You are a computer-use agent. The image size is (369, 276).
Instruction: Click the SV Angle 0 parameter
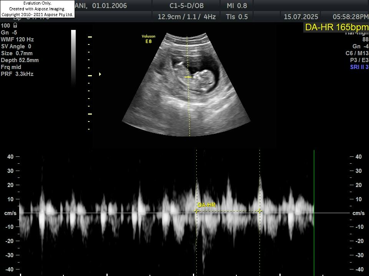16,46
